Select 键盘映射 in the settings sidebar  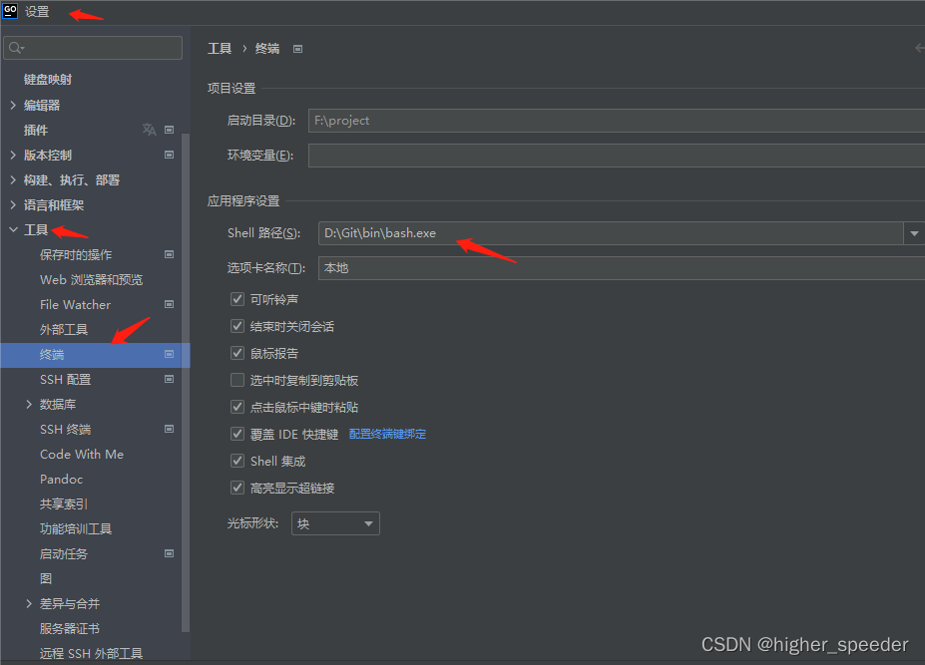pyautogui.click(x=46, y=79)
